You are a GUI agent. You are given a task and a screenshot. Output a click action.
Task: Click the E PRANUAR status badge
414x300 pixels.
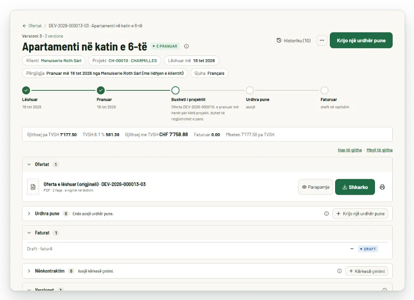165,46
